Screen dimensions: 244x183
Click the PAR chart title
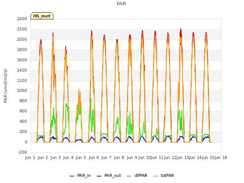[121, 3]
